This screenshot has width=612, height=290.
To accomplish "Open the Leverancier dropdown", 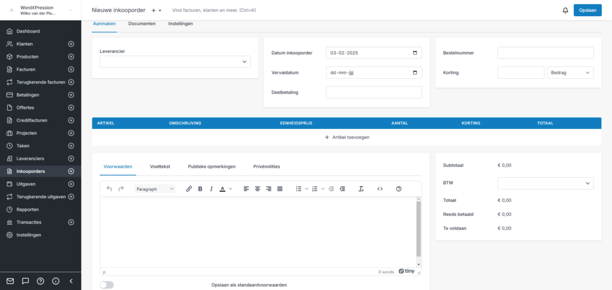I will click(x=175, y=61).
